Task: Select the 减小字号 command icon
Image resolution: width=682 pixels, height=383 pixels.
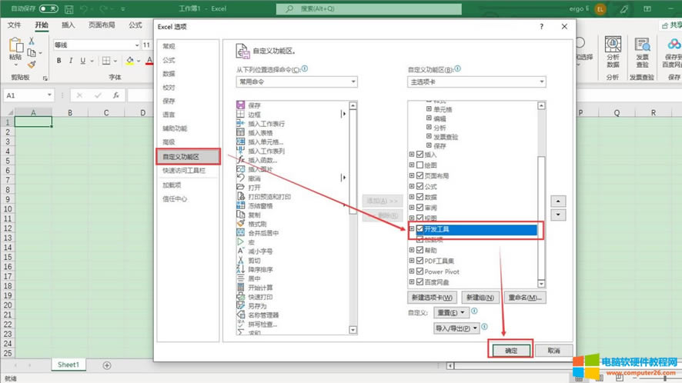Action: tap(240, 251)
